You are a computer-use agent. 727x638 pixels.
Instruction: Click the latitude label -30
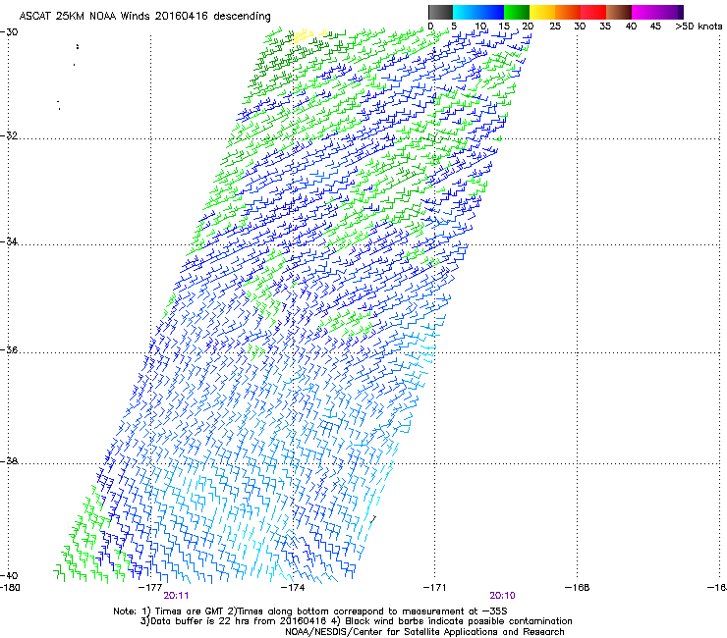[9, 32]
